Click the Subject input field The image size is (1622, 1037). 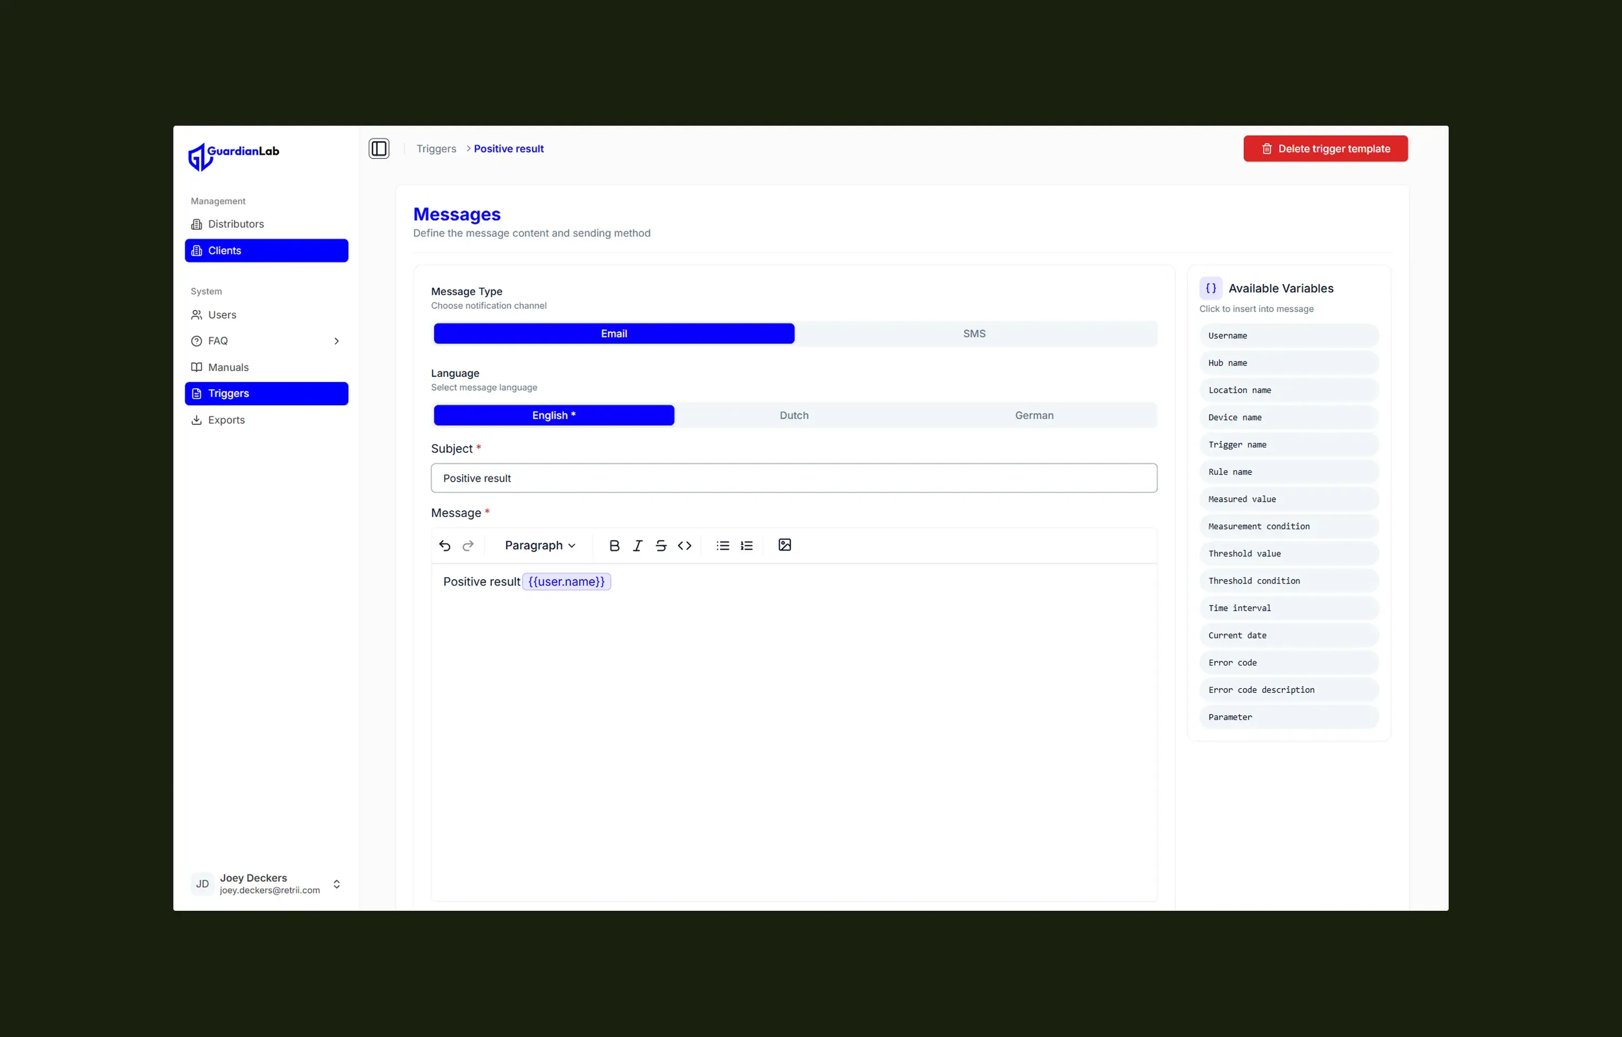point(794,478)
